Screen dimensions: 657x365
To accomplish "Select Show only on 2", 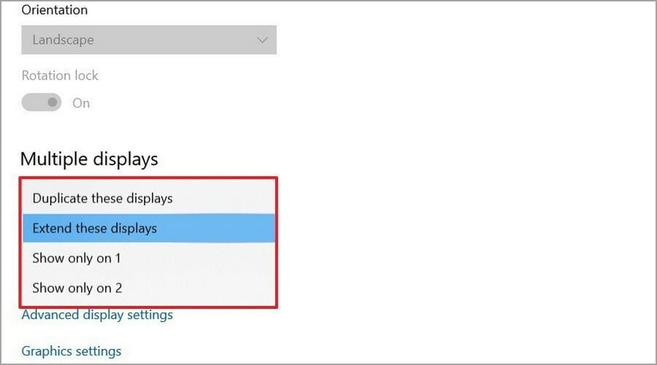I will pos(149,288).
